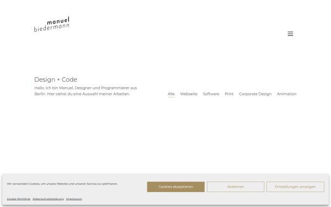Select the Alle filter tab
Image resolution: width=331 pixels, height=207 pixels.
[x=171, y=94]
